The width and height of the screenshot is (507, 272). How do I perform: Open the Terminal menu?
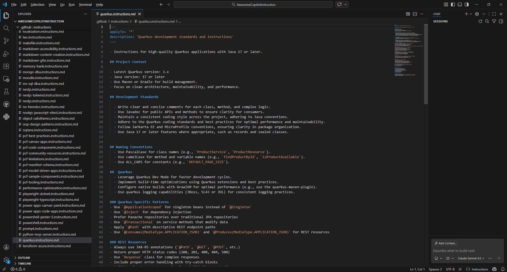click(x=85, y=4)
